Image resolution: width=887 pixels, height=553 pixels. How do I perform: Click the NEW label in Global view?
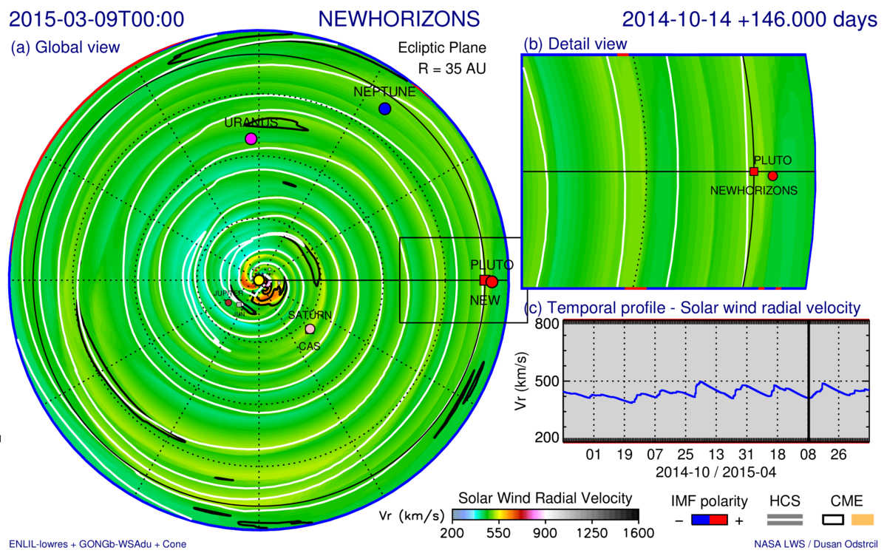[x=486, y=299]
